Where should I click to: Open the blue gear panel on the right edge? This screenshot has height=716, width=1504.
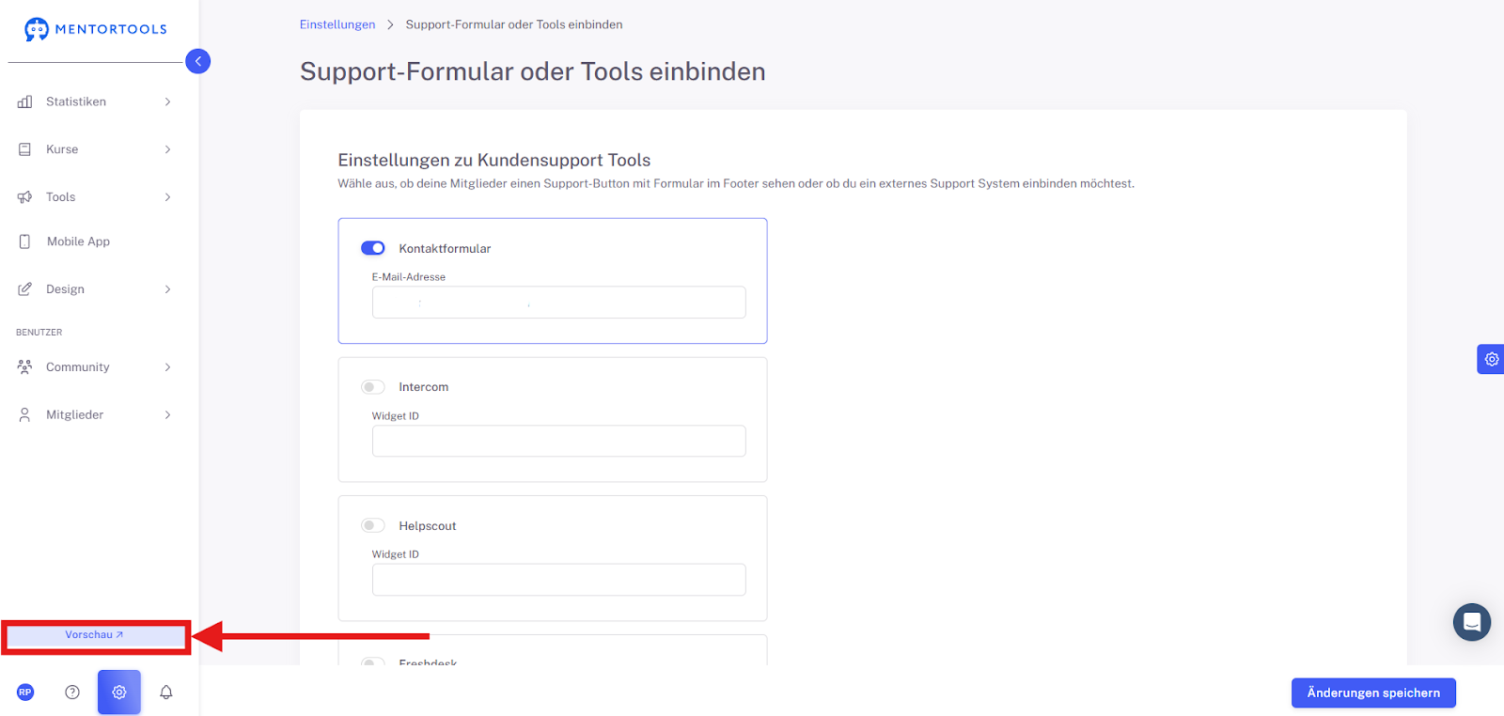pyautogui.click(x=1491, y=359)
